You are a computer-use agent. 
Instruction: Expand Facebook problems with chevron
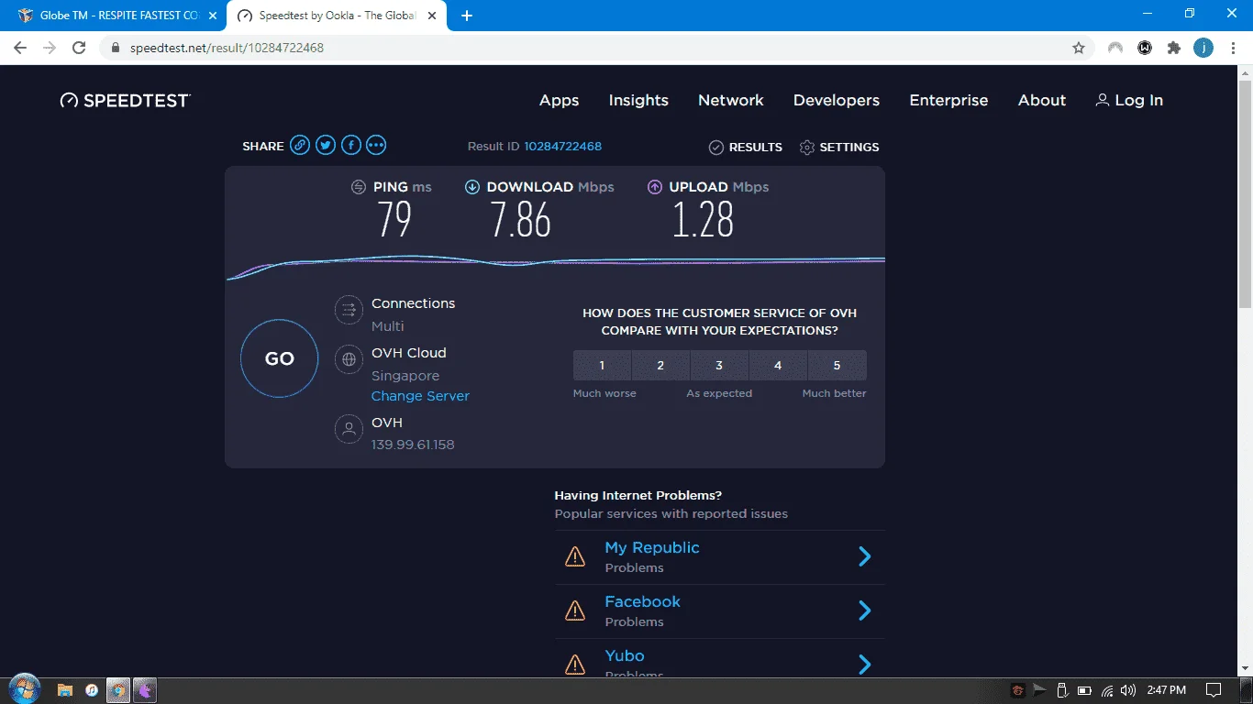pos(864,610)
